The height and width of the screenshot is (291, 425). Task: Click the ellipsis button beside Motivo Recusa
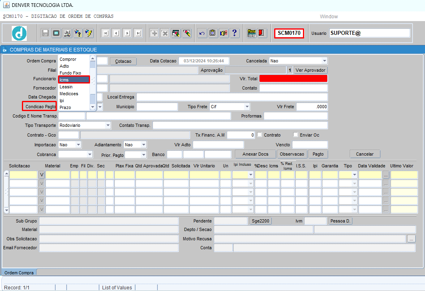click(411, 239)
